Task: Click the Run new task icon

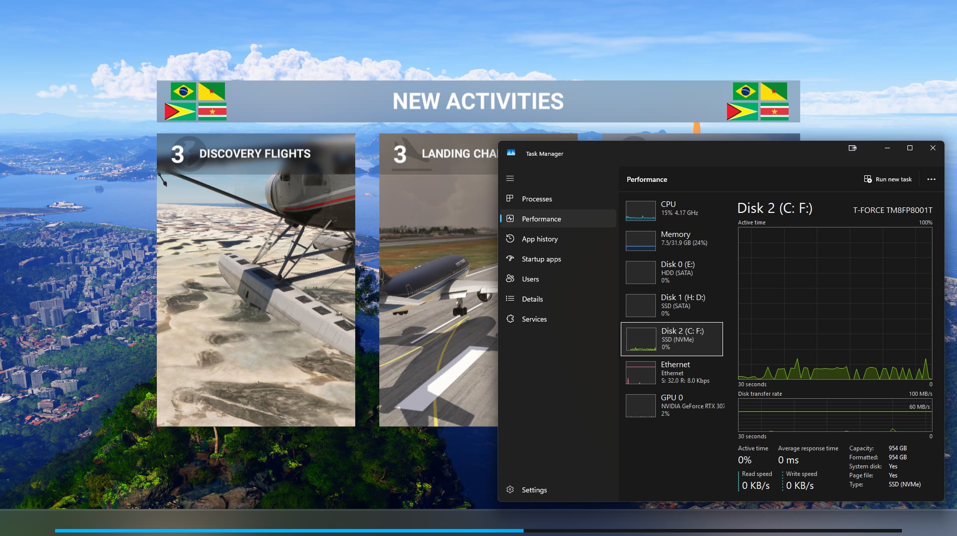Action: pyautogui.click(x=868, y=179)
